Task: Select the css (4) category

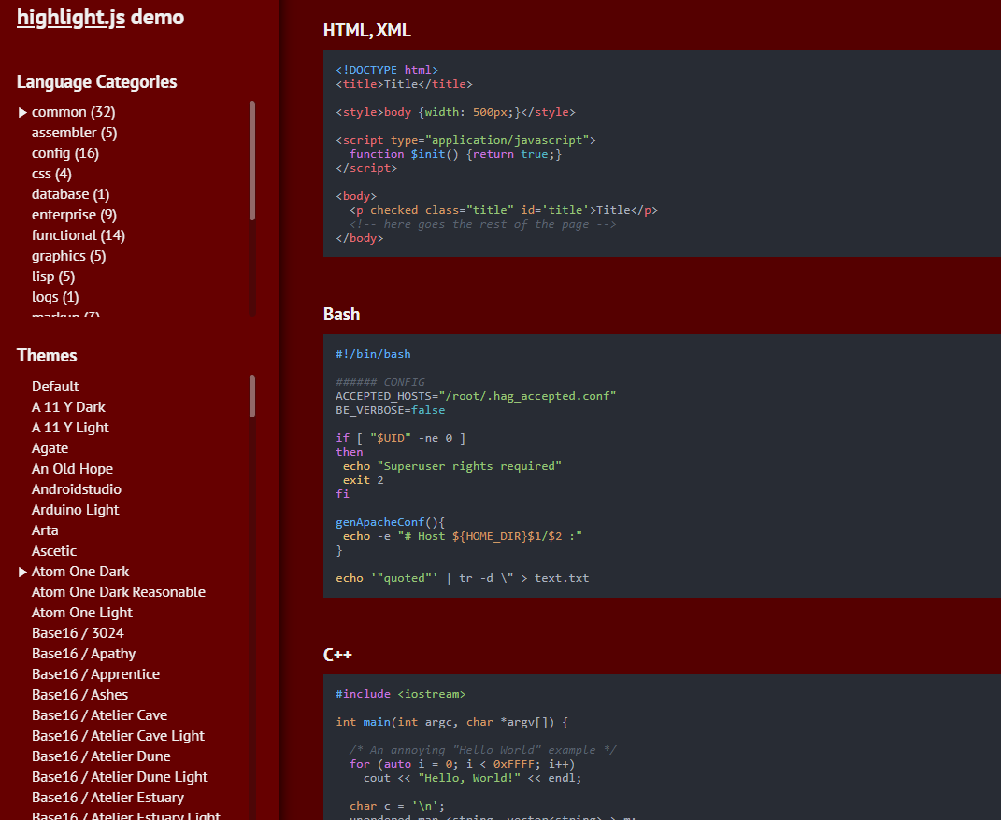Action: coord(51,174)
